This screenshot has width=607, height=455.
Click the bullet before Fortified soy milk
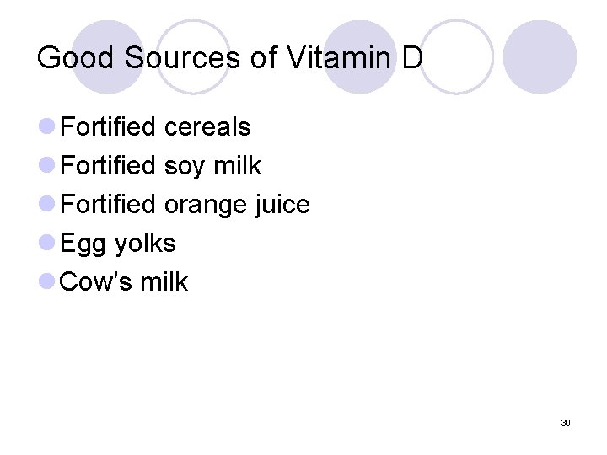(x=47, y=166)
